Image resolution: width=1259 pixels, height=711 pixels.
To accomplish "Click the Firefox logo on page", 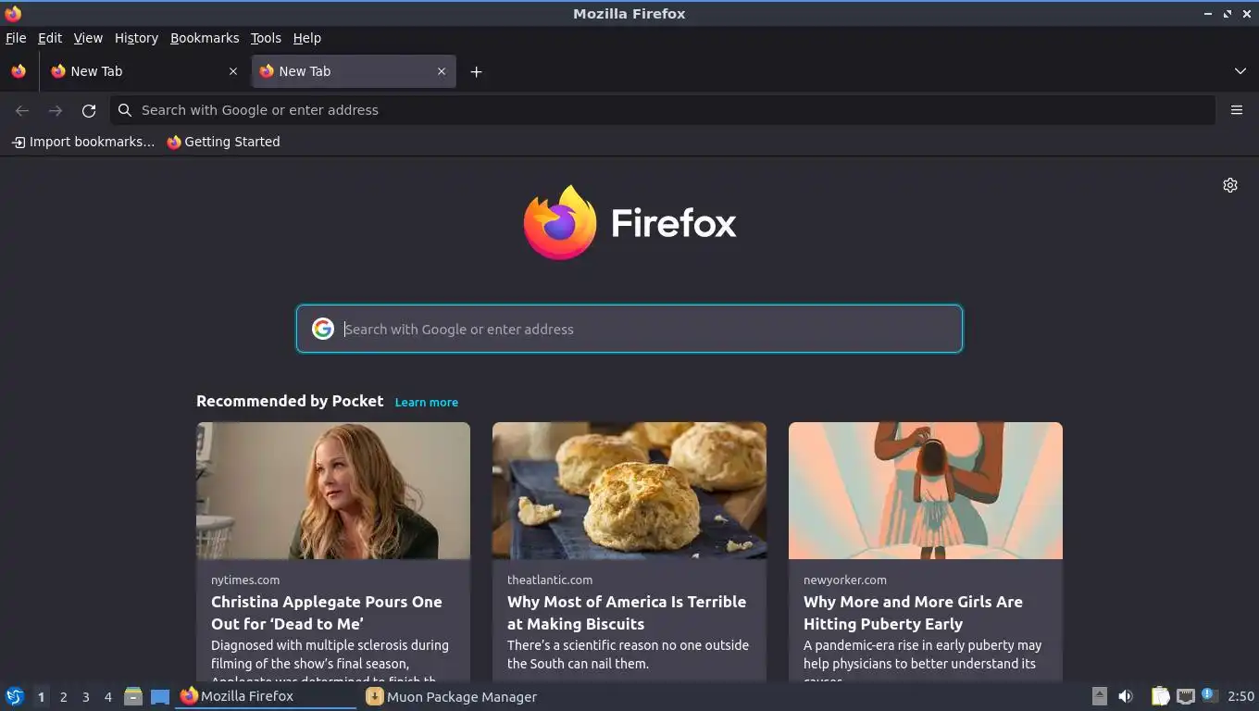I will [x=629, y=222].
